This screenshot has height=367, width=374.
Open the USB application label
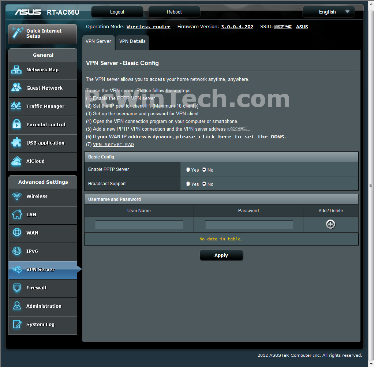(x=45, y=143)
